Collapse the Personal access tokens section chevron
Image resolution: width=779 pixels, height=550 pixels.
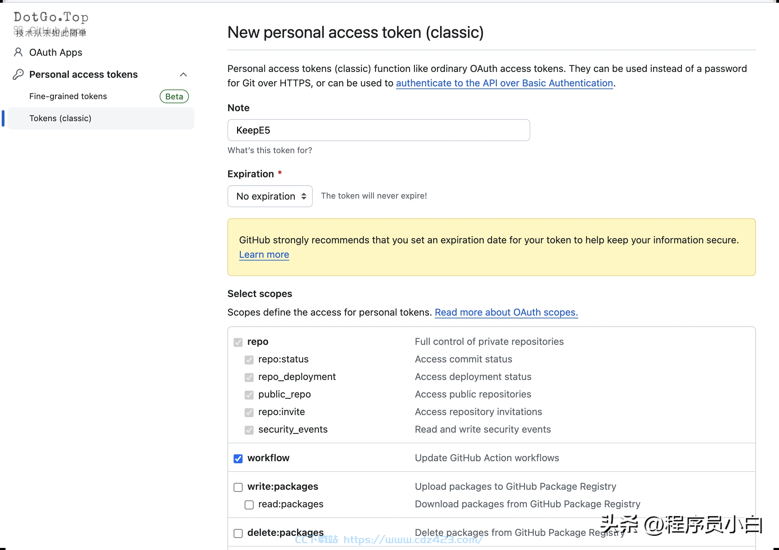pyautogui.click(x=183, y=74)
